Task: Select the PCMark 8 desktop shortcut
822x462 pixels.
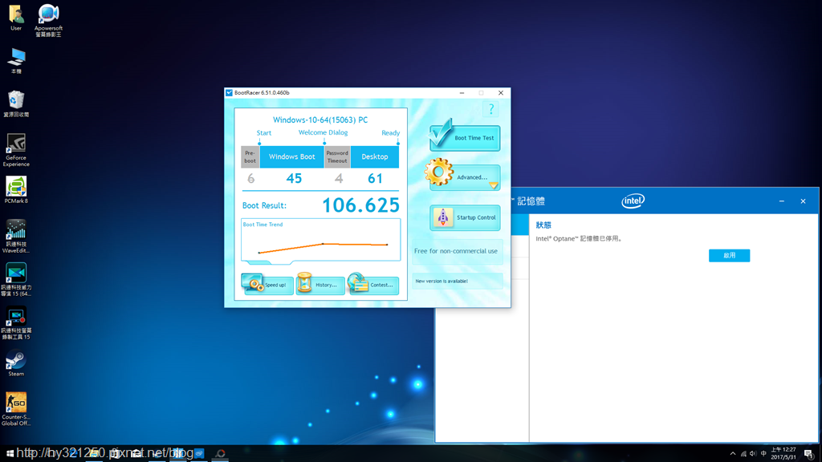Action: coord(16,190)
